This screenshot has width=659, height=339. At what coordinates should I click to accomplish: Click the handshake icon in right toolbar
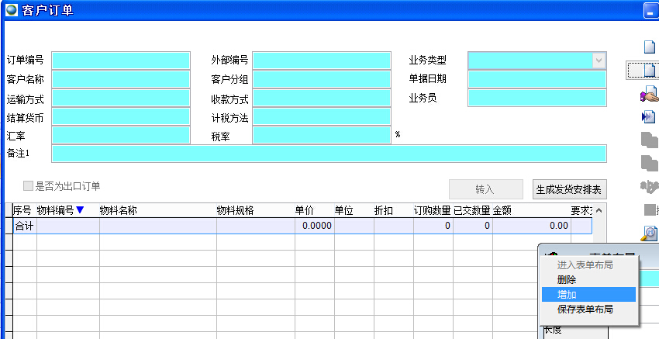coord(649,94)
